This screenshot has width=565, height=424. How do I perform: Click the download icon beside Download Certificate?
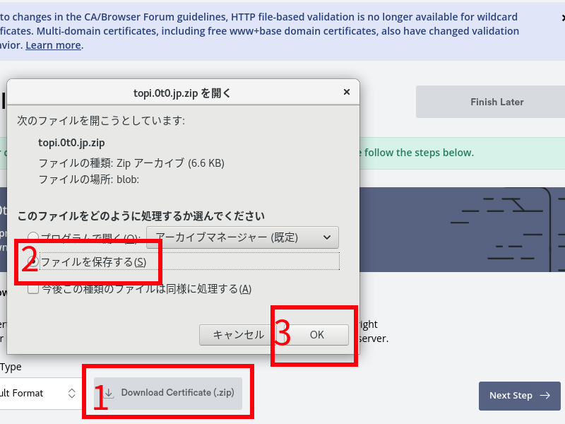coord(109,393)
